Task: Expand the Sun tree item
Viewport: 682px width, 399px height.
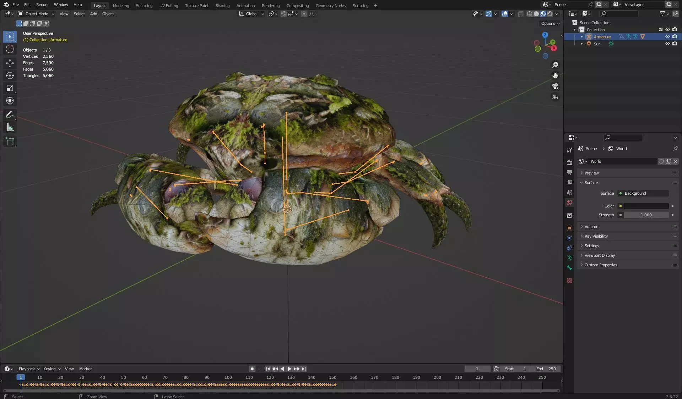Action: [581, 44]
